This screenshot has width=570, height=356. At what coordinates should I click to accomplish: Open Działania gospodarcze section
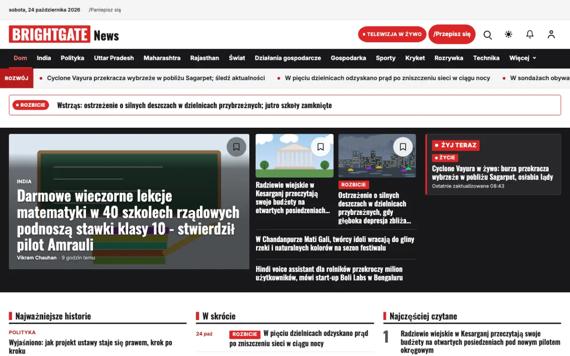288,58
